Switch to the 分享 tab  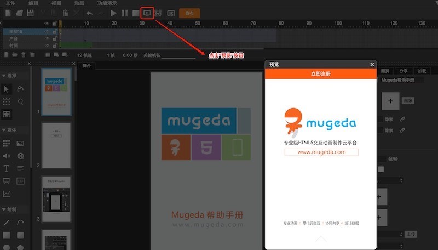(402, 71)
